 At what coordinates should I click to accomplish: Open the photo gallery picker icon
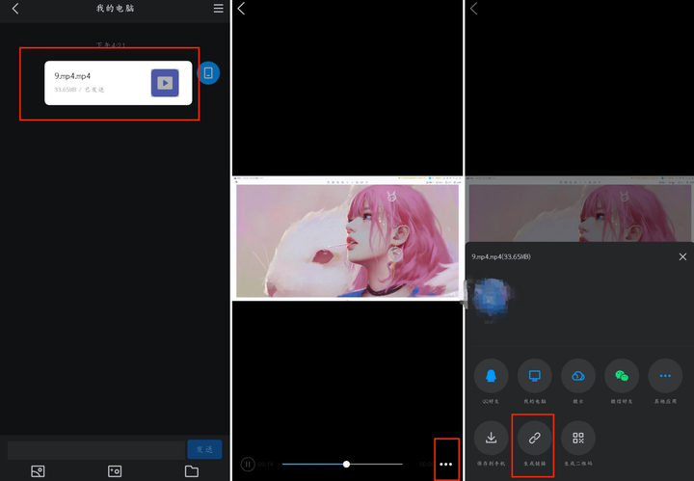pos(38,471)
